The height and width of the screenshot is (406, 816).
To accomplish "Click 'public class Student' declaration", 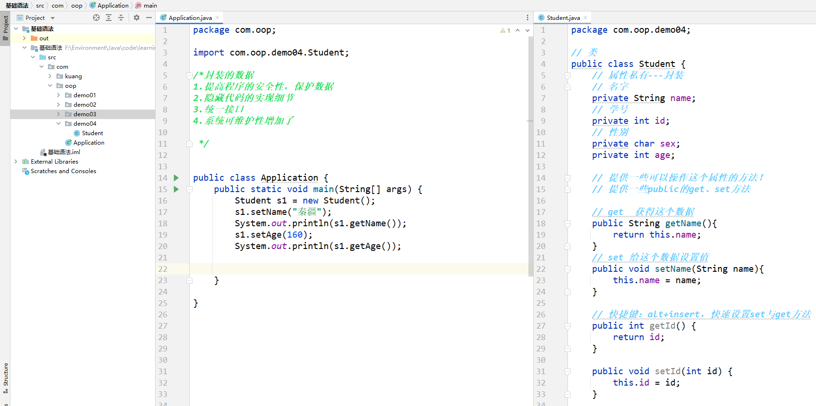I will coord(628,64).
